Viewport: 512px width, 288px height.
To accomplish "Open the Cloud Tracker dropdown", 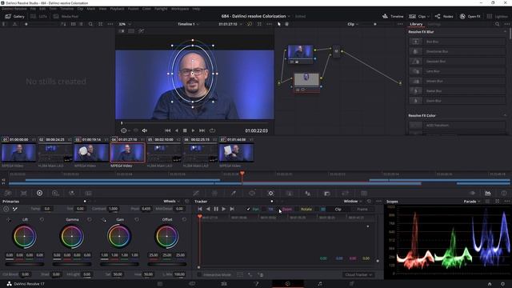I will coord(358,275).
